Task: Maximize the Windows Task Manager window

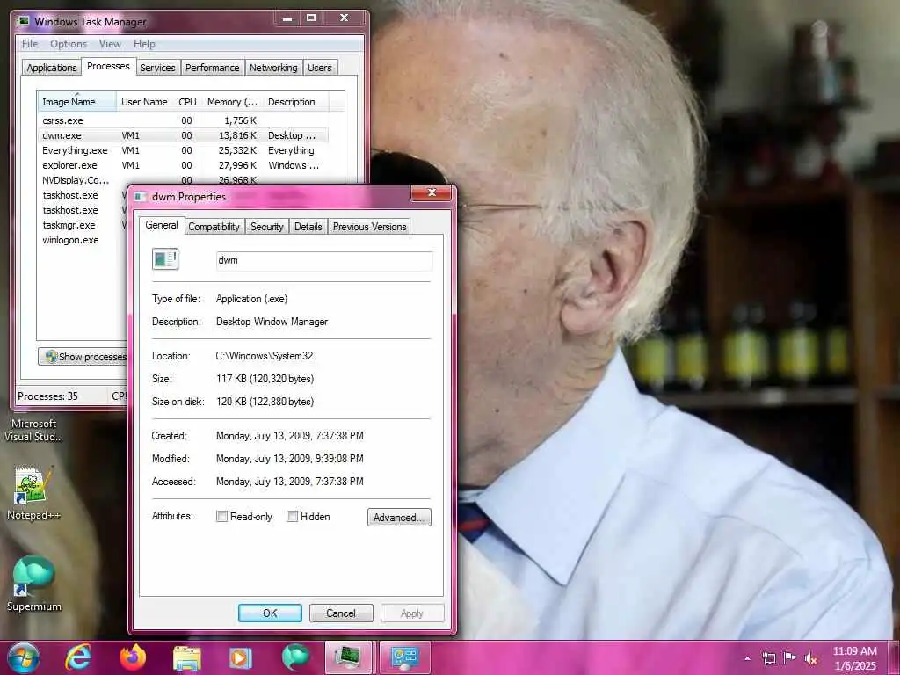Action: 311,18
